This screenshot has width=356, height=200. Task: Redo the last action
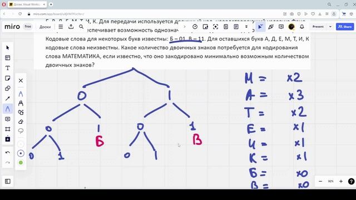8,162
